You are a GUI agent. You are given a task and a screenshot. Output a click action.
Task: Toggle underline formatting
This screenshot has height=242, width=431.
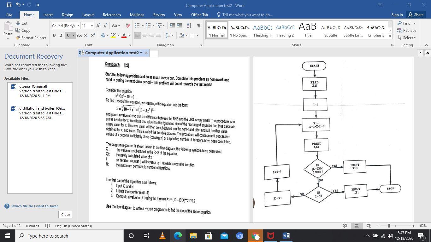pyautogui.click(x=68, y=35)
